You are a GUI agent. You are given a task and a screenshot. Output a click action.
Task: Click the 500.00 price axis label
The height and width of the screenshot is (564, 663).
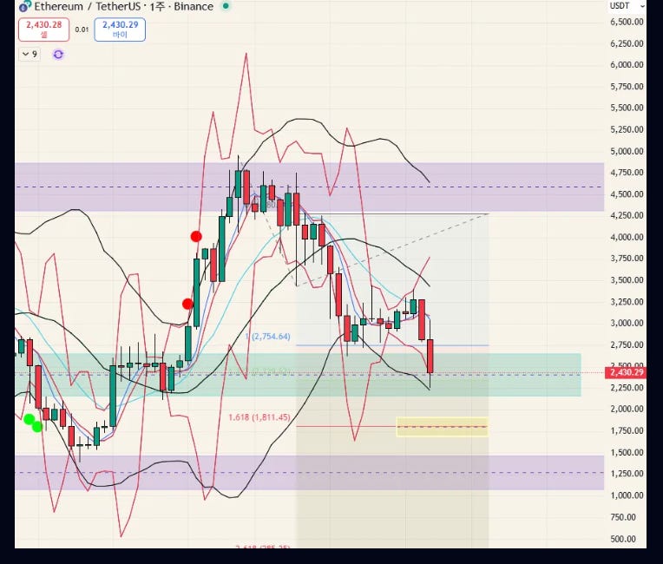tap(623, 539)
